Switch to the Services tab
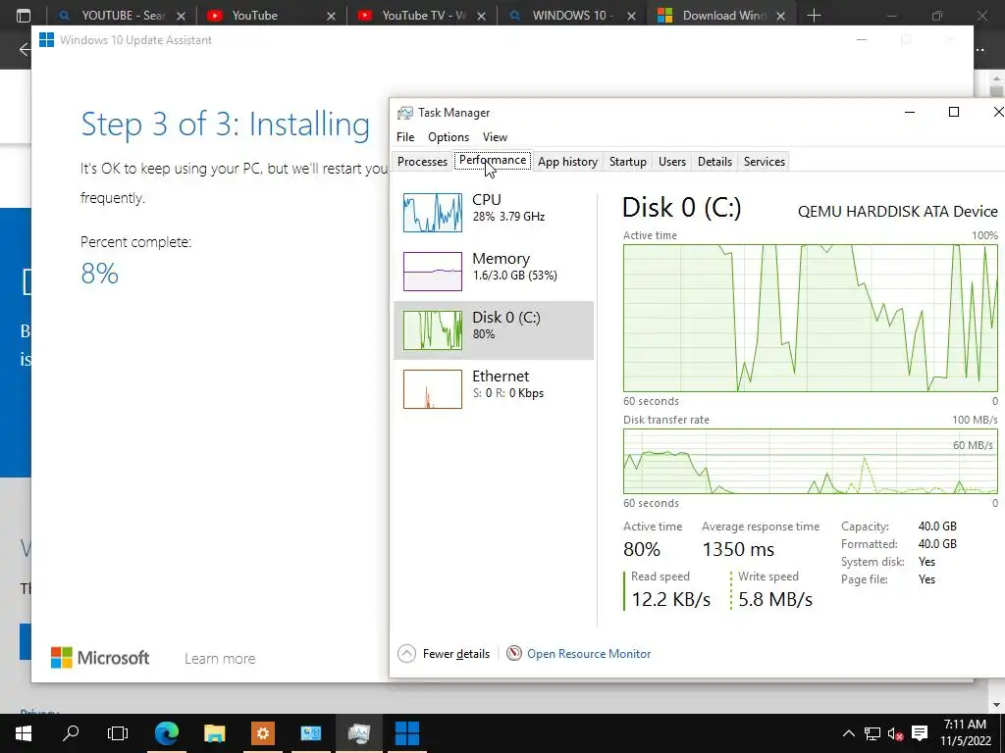Viewport: 1005px width, 753px height. coord(764,162)
